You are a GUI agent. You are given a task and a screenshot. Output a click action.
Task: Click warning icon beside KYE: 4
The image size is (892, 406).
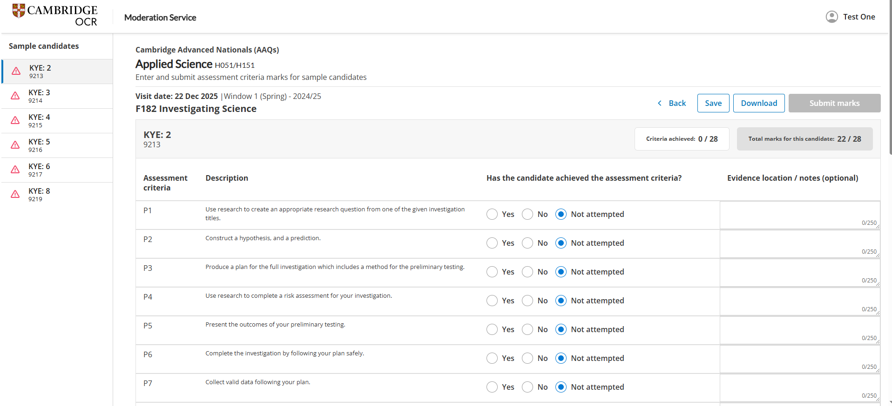coord(15,120)
